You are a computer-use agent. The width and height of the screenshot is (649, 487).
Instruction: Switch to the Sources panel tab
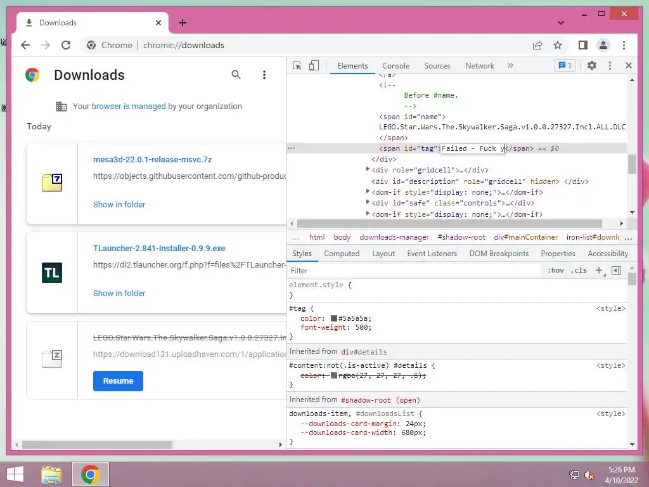[x=437, y=66]
